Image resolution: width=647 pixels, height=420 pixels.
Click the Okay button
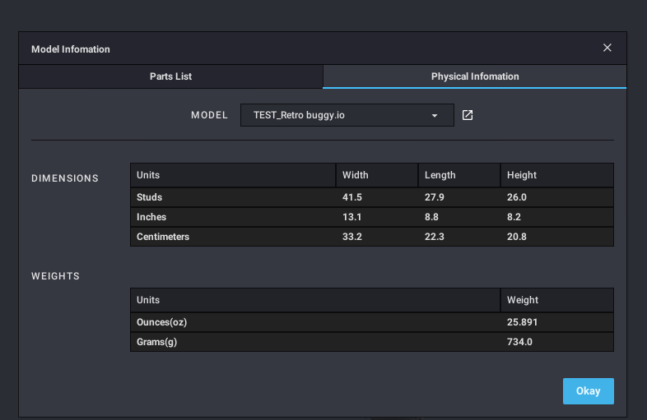tap(588, 390)
